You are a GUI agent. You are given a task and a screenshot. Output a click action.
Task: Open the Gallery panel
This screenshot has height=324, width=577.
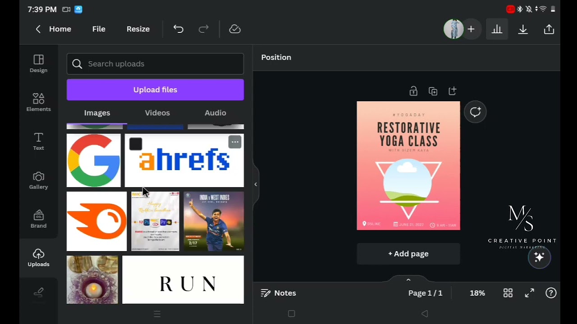38,180
